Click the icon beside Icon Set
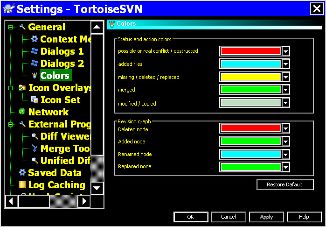The height and width of the screenshot is (227, 326). 35,99
